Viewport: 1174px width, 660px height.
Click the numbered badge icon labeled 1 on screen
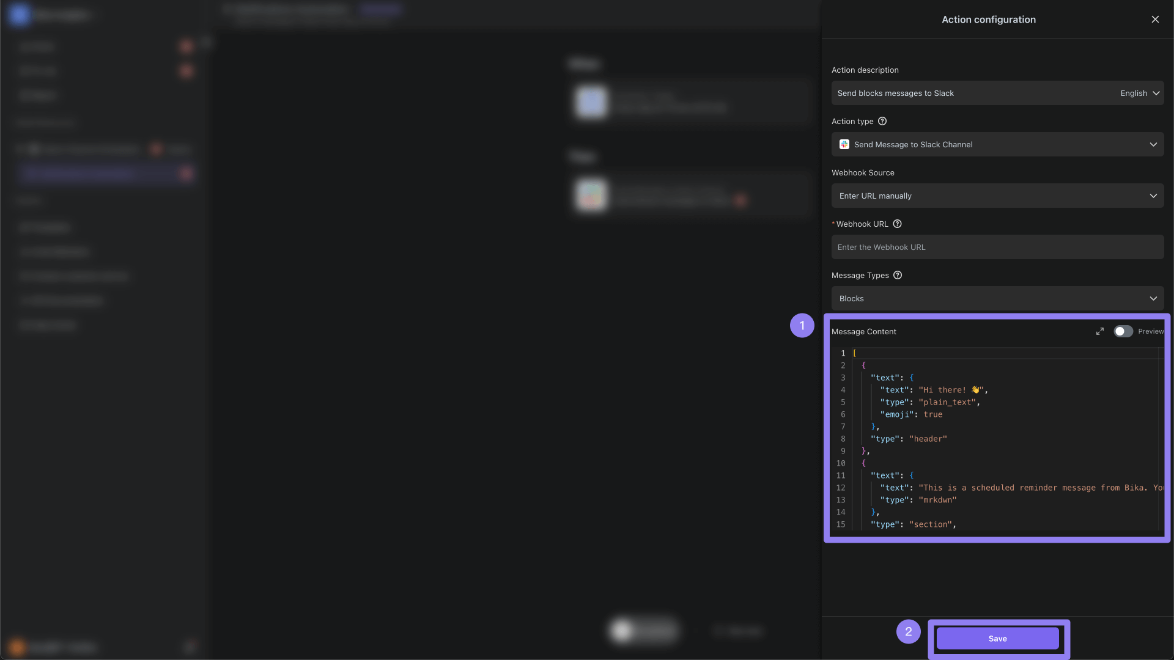(x=802, y=324)
